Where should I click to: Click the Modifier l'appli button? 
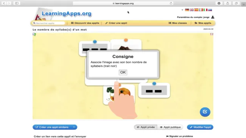[200, 127]
